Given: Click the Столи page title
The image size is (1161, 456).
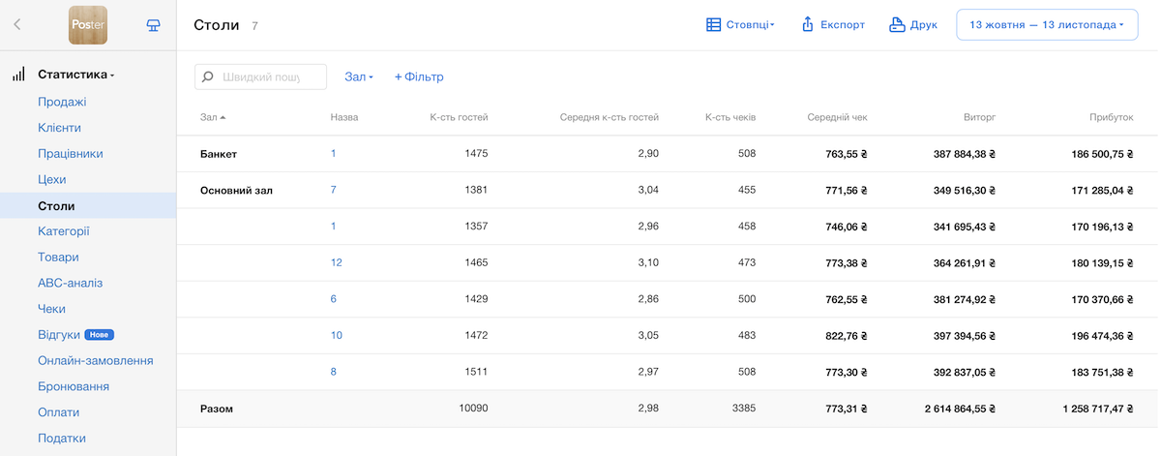Looking at the screenshot, I should click(x=217, y=25).
